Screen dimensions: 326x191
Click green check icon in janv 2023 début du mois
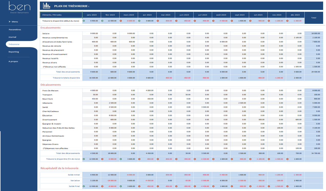[x=84, y=21]
